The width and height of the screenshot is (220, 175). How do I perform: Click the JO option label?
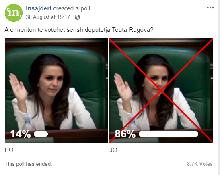tap(113, 150)
